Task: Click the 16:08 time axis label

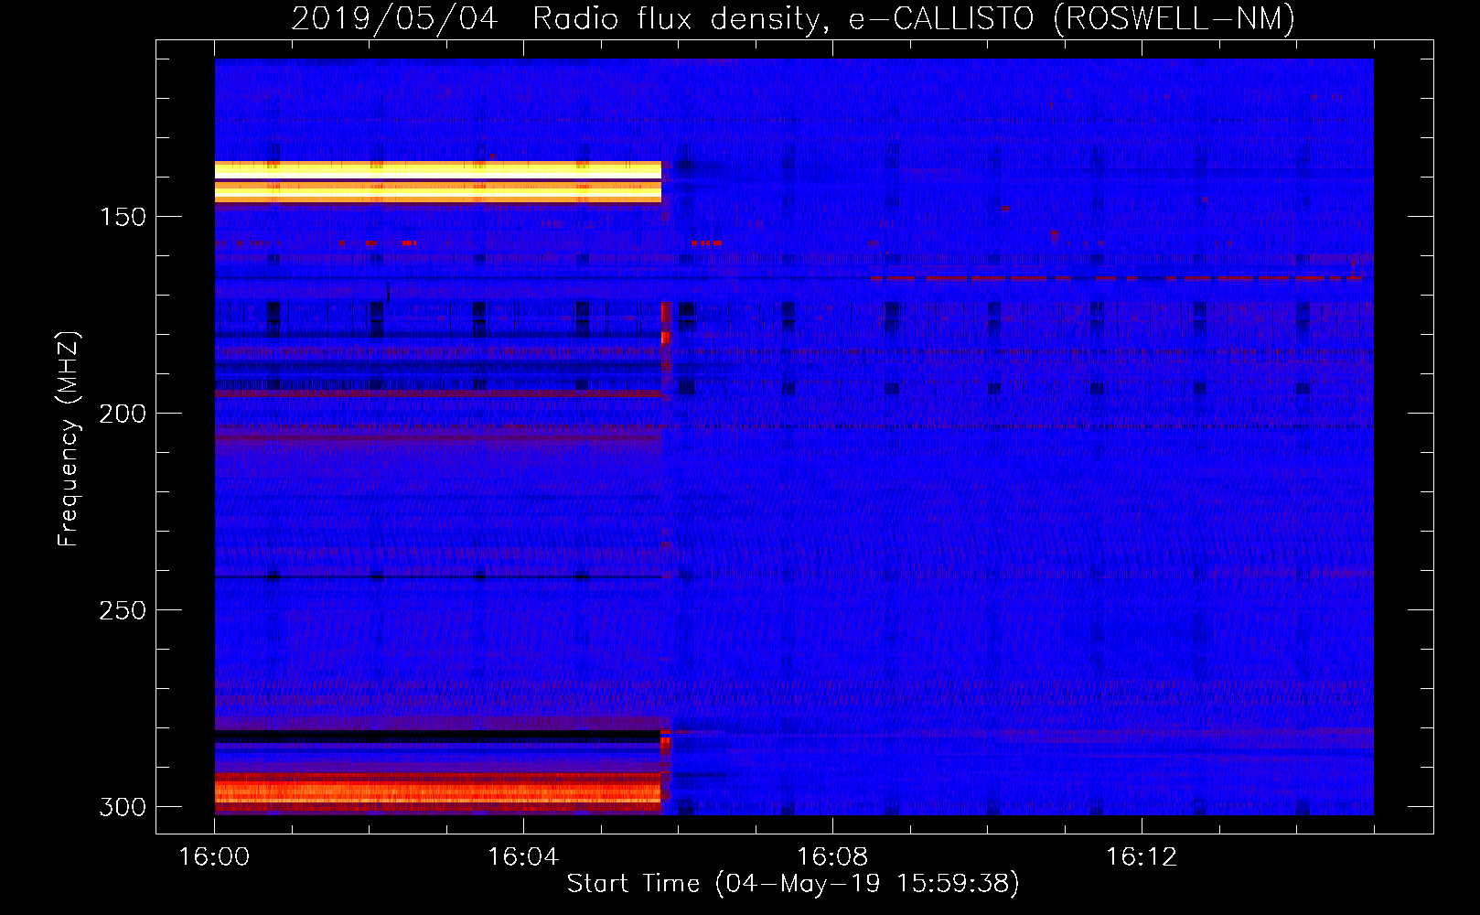Action: (x=832, y=857)
